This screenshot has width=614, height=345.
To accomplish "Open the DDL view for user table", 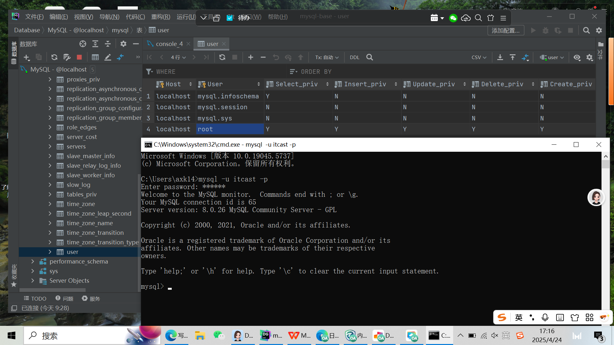I will pos(354,57).
